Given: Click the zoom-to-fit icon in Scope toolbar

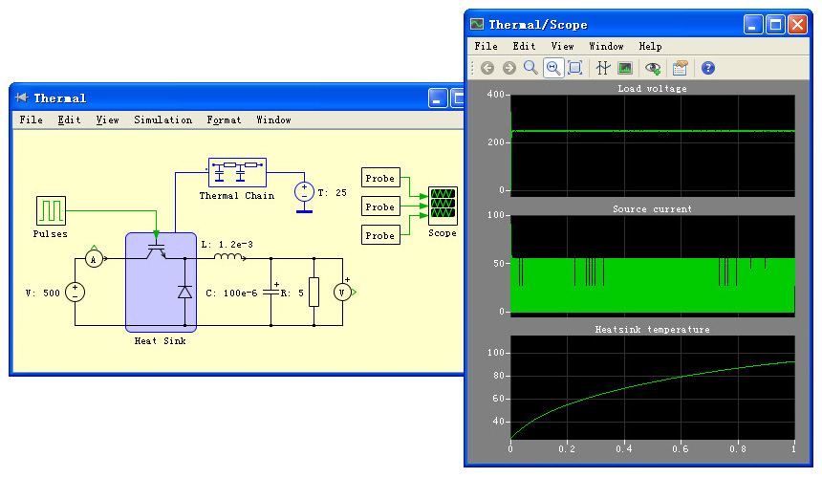Looking at the screenshot, I should tap(575, 68).
